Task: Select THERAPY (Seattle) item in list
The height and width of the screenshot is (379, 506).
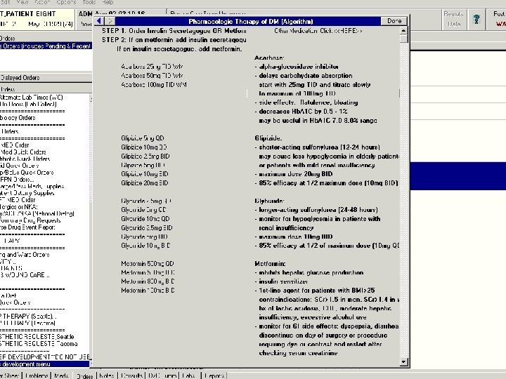Action: coord(28,317)
